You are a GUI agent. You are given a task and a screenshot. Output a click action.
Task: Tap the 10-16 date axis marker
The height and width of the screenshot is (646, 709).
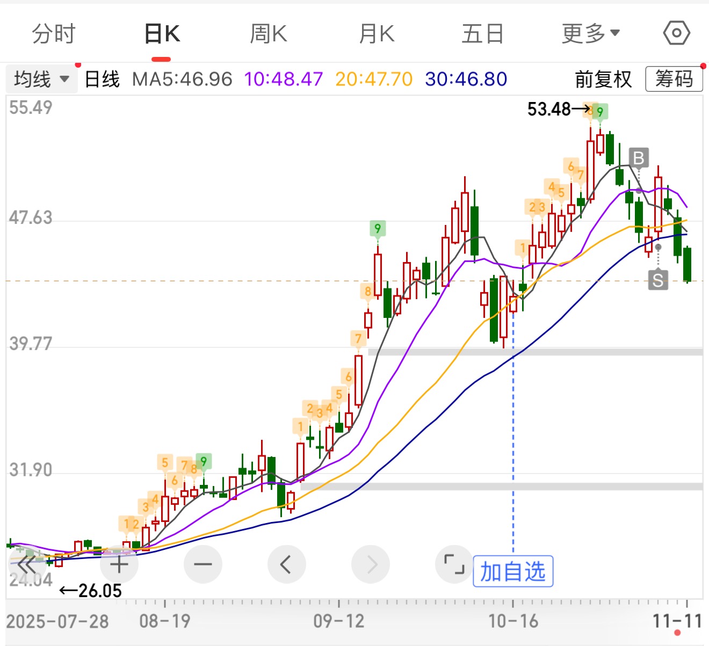[513, 621]
